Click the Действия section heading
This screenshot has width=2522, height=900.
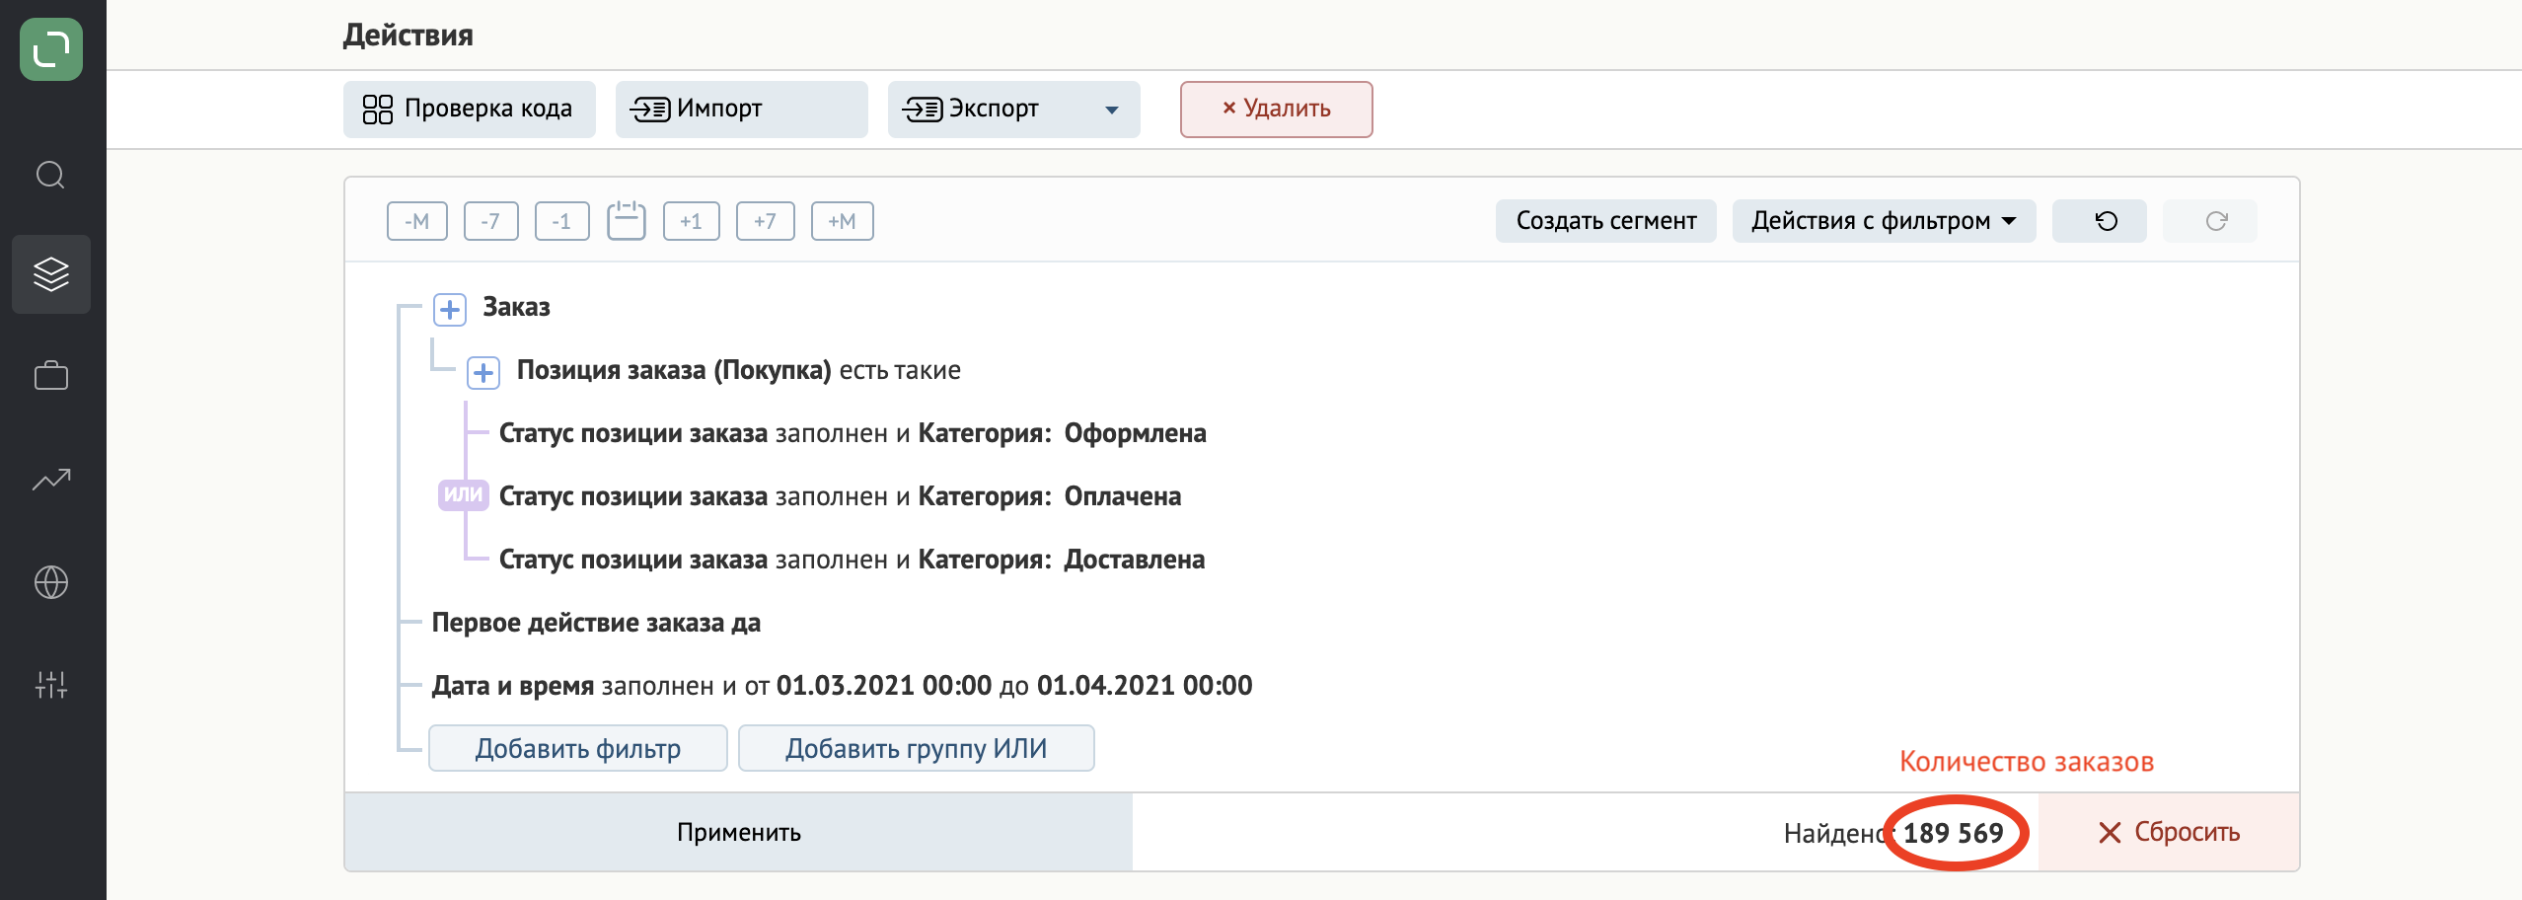[408, 36]
